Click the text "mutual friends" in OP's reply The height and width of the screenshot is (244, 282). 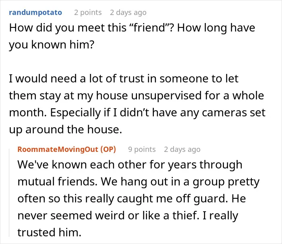[x=56, y=181]
